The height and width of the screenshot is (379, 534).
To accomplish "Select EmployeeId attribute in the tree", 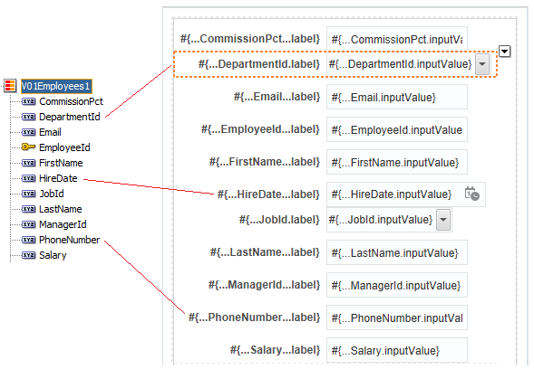I will (x=64, y=147).
